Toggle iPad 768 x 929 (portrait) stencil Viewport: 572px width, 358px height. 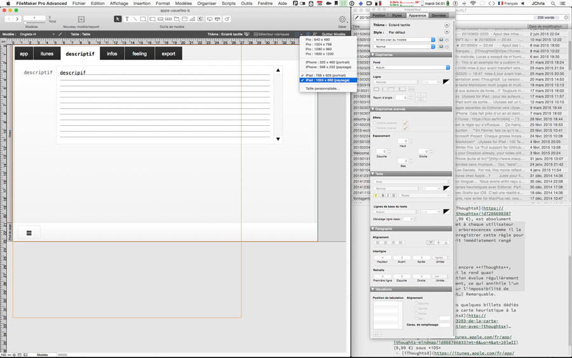(x=327, y=75)
